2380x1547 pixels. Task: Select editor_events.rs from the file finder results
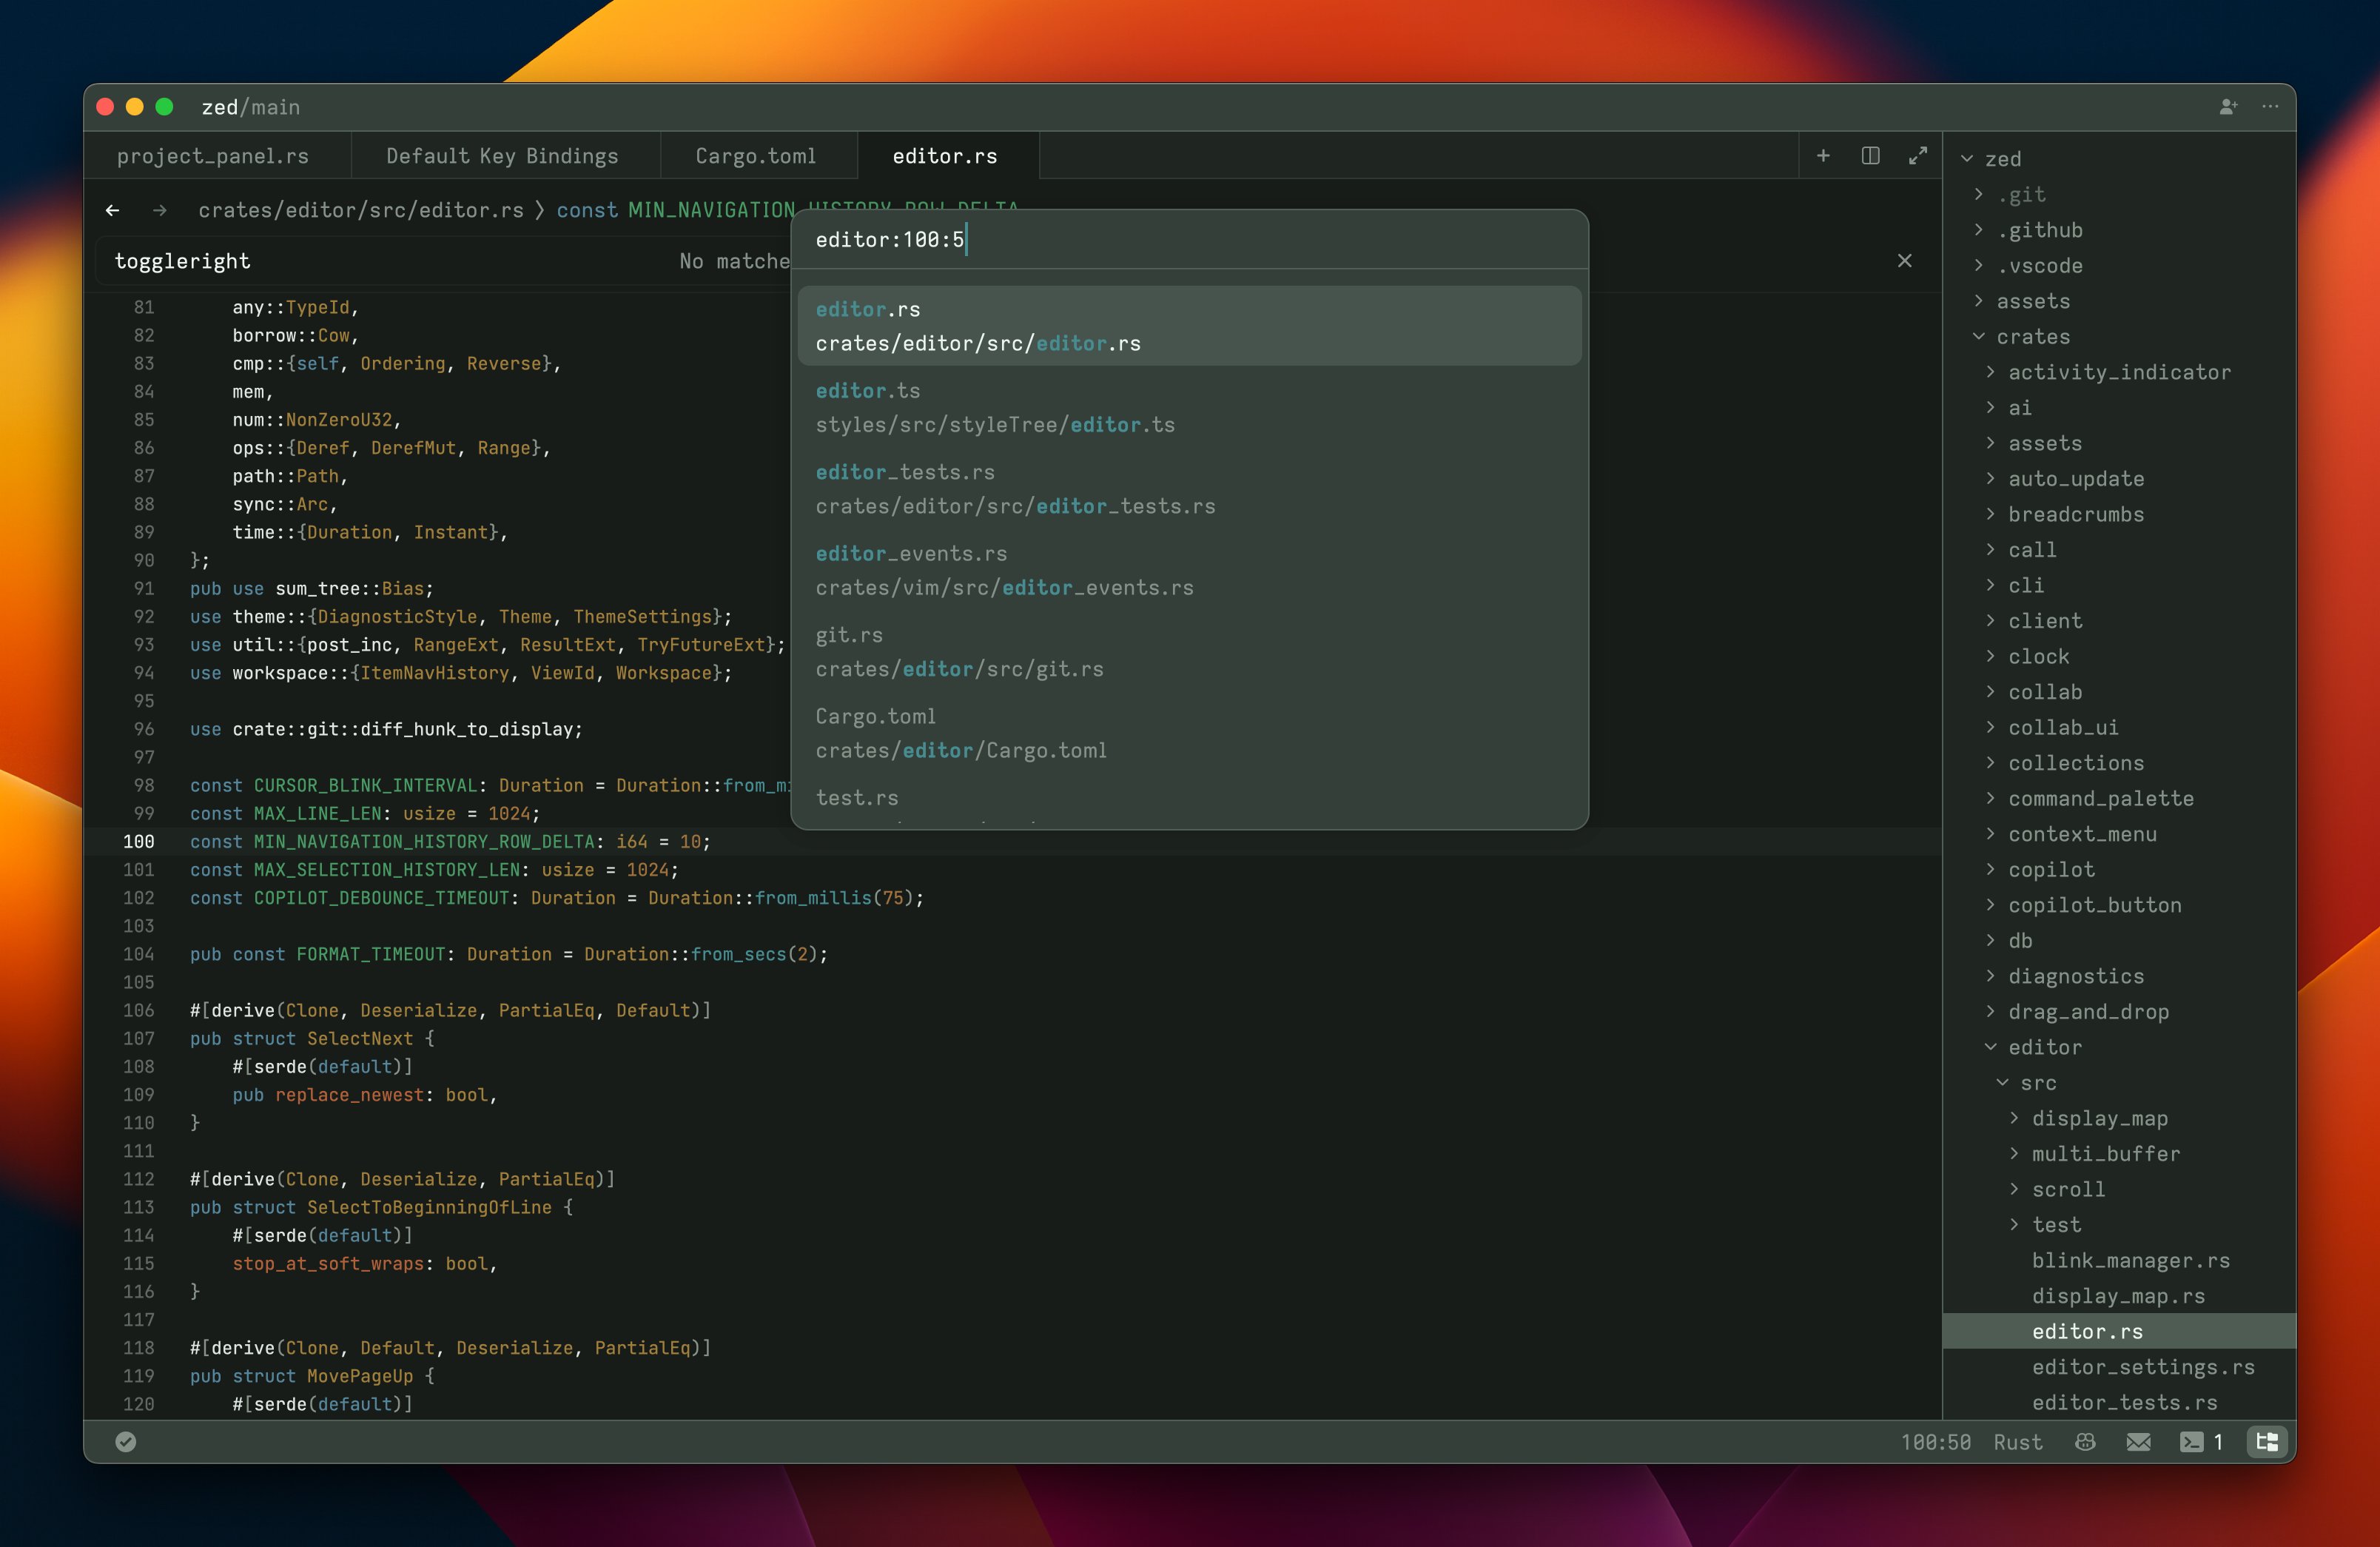tap(1004, 569)
